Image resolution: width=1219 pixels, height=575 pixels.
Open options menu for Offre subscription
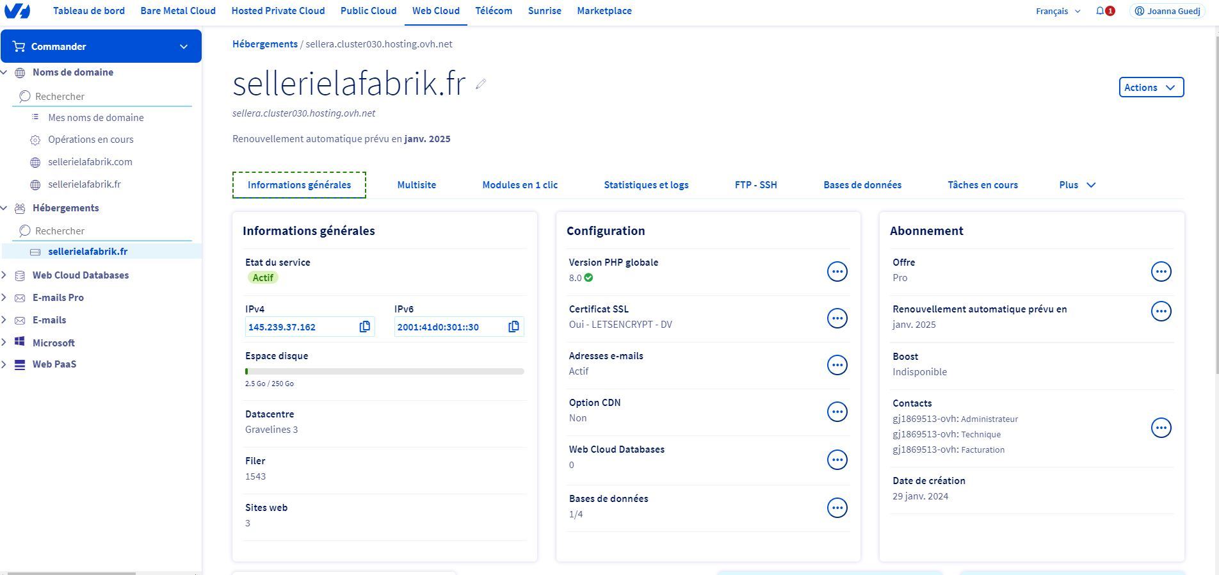tap(1161, 271)
